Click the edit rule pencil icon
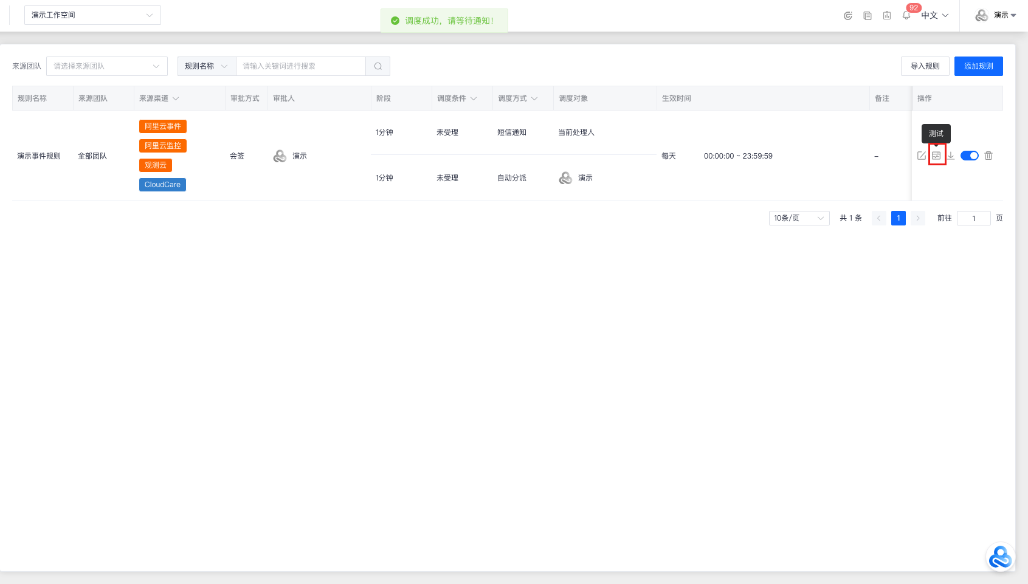Viewport: 1028px width, 584px height. (922, 156)
